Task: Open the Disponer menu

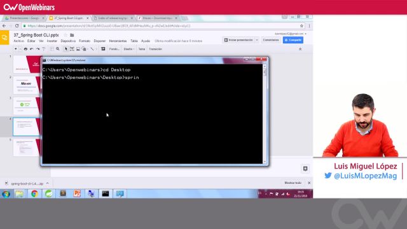Action: coord(100,41)
